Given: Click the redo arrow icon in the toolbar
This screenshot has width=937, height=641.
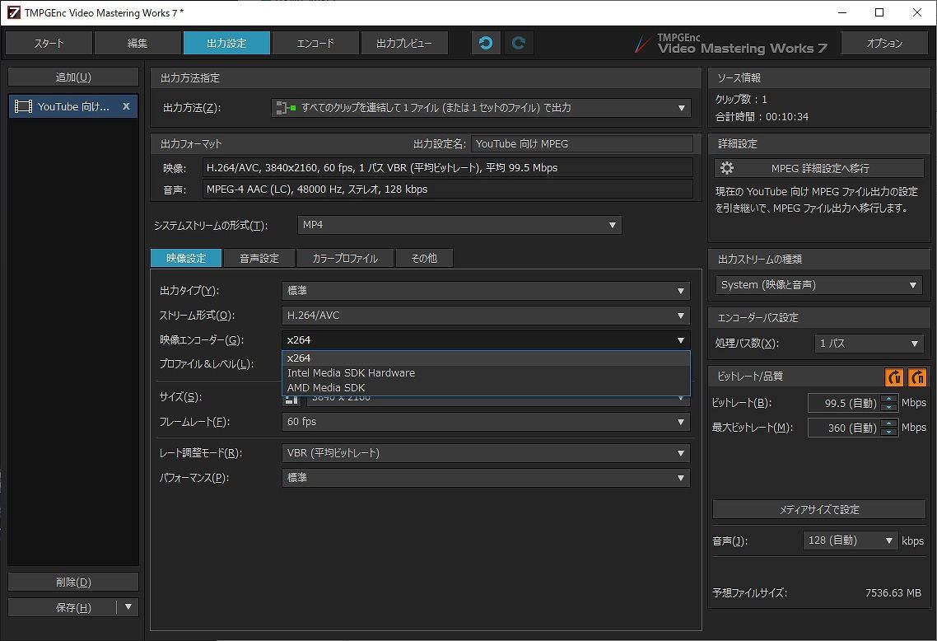Looking at the screenshot, I should [x=519, y=43].
